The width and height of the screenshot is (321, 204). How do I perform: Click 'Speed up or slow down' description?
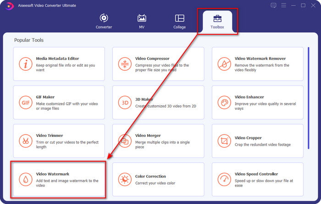tap(264, 183)
